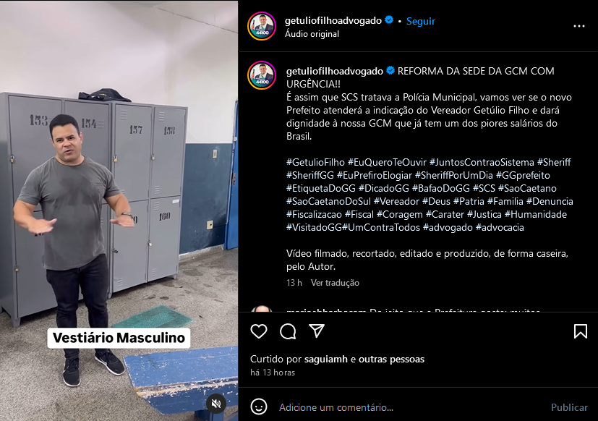Open user saguiamh from likes line

click(325, 360)
